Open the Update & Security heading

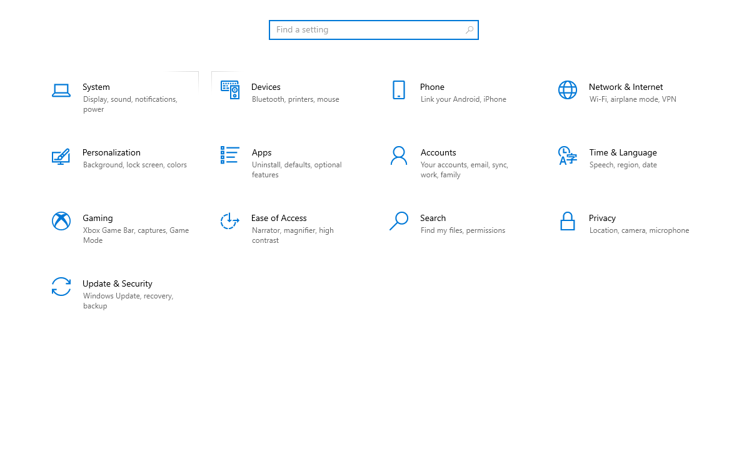coord(117,283)
